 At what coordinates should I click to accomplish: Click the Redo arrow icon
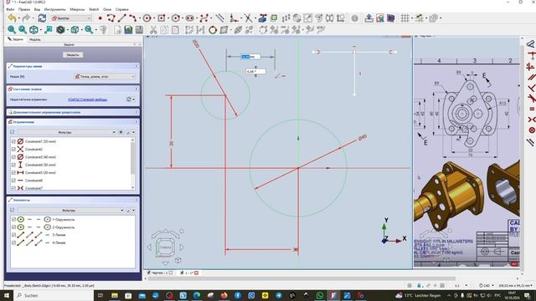click(26, 18)
